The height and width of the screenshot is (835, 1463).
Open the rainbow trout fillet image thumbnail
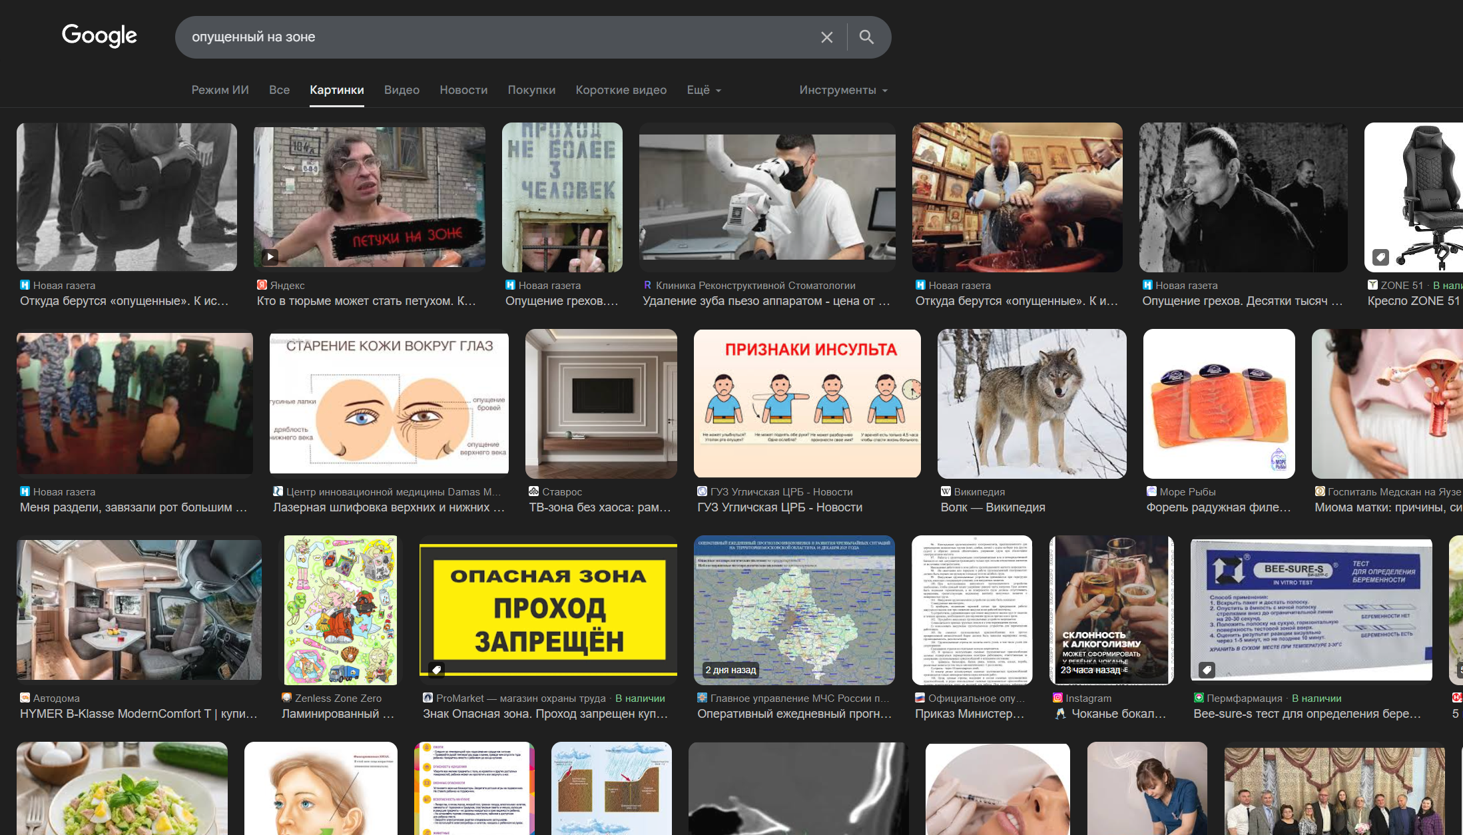[x=1219, y=404]
